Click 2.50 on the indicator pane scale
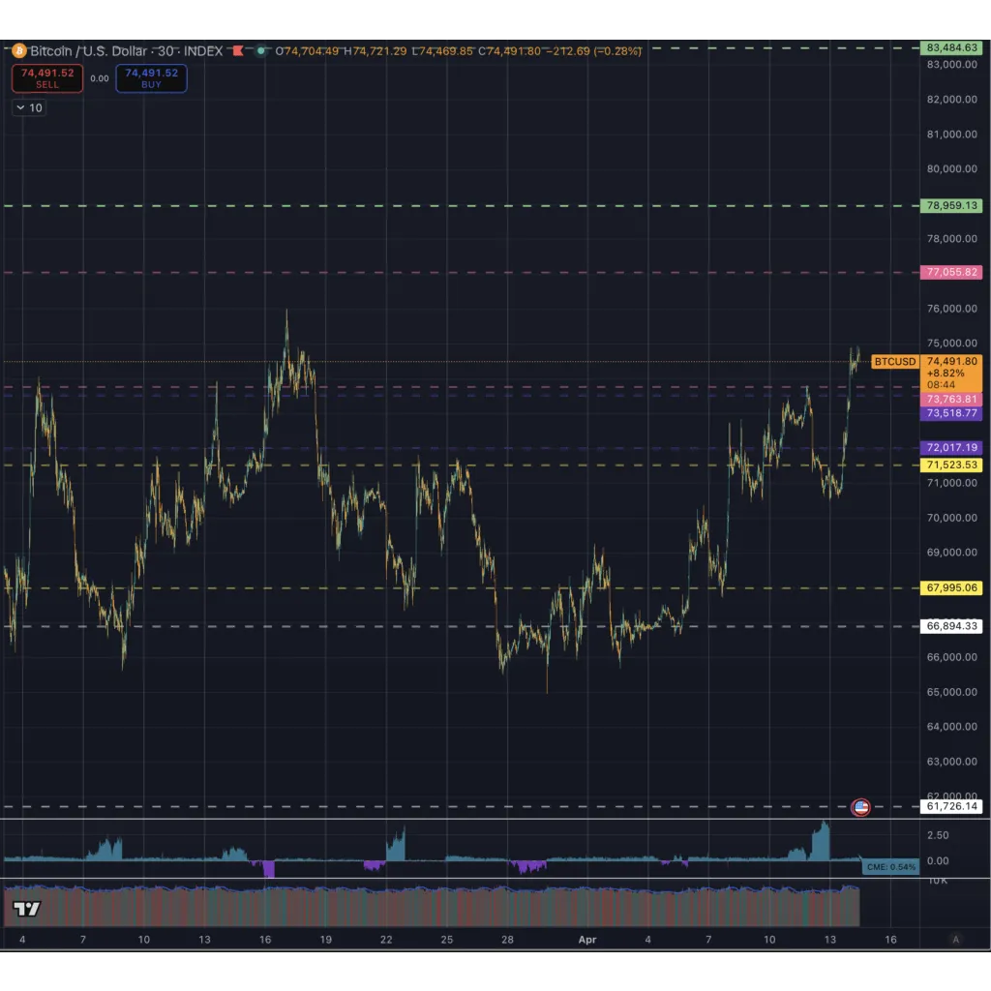Screen dimensions: 991x991 pyautogui.click(x=938, y=835)
